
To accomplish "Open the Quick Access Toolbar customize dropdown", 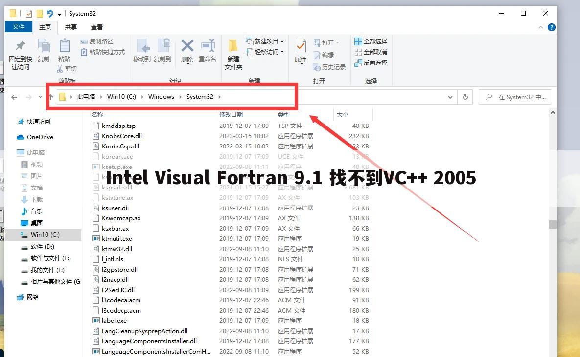I will 59,14.
